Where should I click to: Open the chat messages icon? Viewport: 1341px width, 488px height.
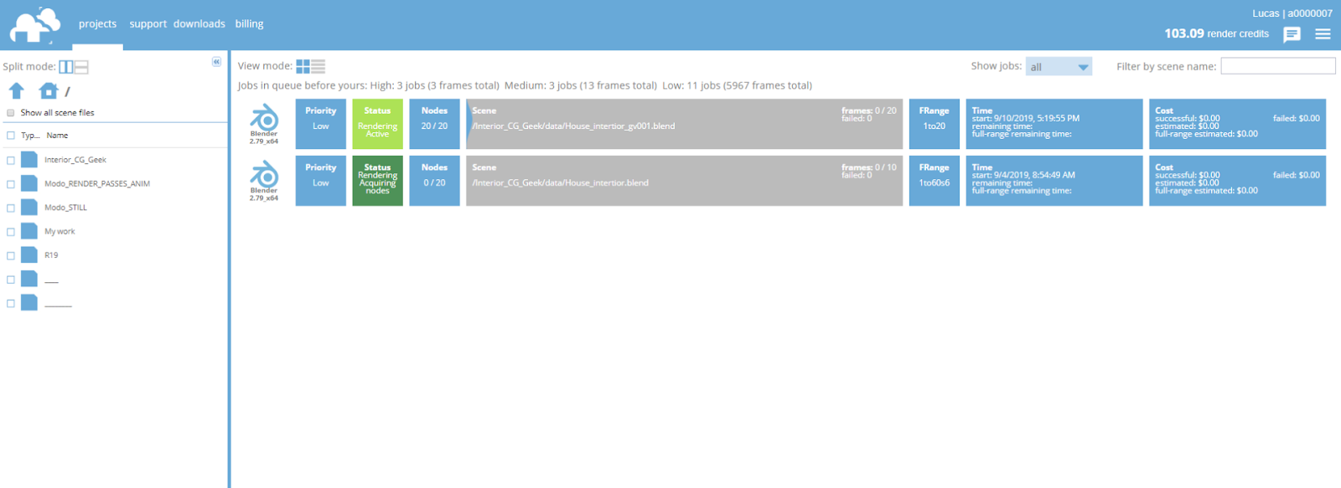[x=1292, y=34]
